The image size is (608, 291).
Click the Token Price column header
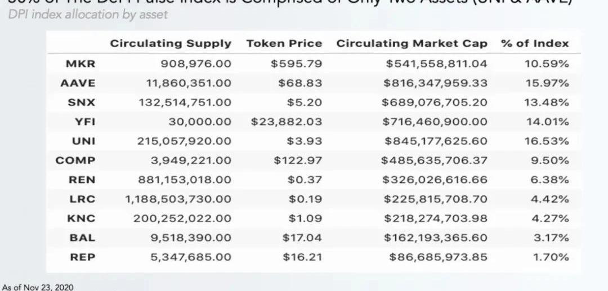click(x=284, y=43)
